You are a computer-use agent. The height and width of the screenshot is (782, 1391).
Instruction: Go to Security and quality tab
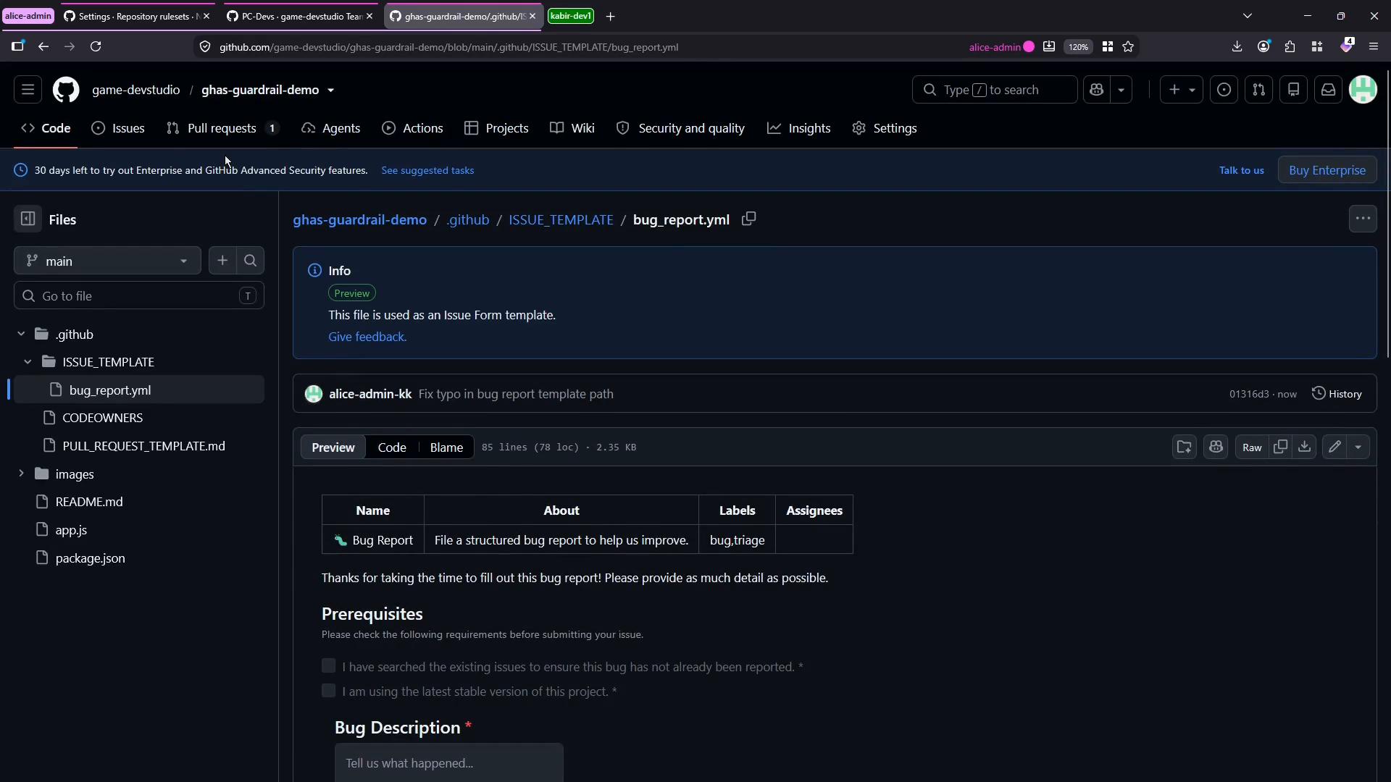(680, 128)
